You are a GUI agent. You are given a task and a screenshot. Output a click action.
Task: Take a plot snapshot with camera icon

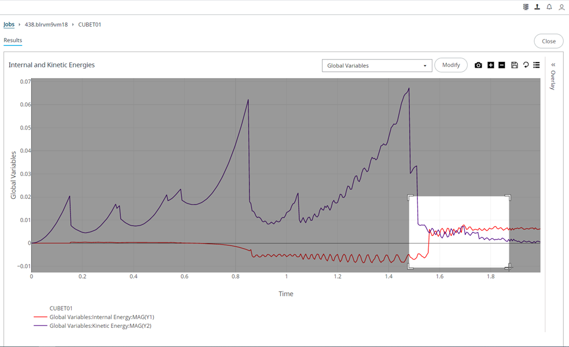(478, 65)
